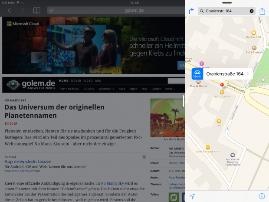The width and height of the screenshot is (269, 202).
Task: Open the Maps share icon
Action: click(262, 11)
